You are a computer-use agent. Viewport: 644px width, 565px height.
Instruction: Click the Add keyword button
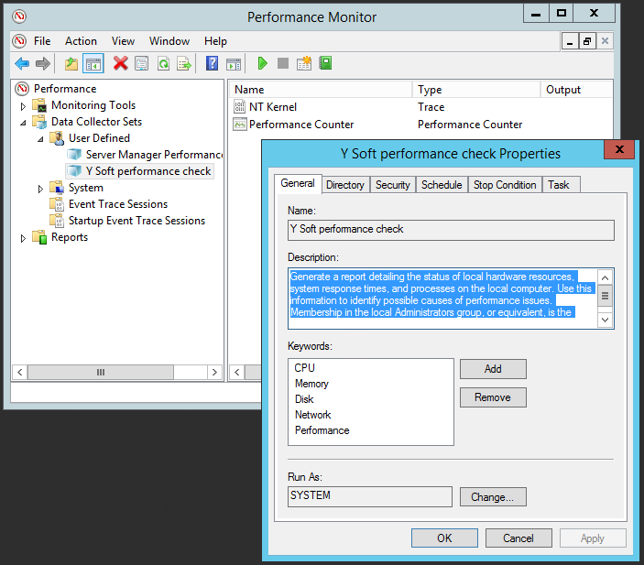[493, 369]
